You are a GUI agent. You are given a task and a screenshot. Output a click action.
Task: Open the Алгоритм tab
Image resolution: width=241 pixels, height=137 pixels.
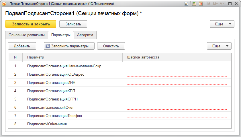[x=85, y=35]
